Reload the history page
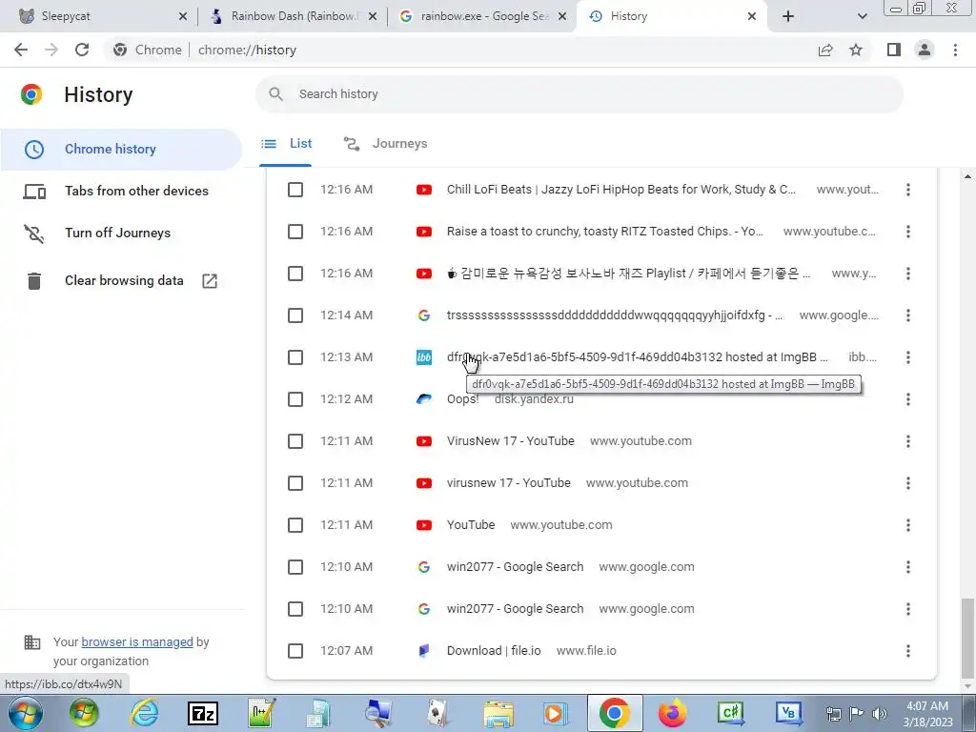The width and height of the screenshot is (976, 732). pyautogui.click(x=82, y=50)
